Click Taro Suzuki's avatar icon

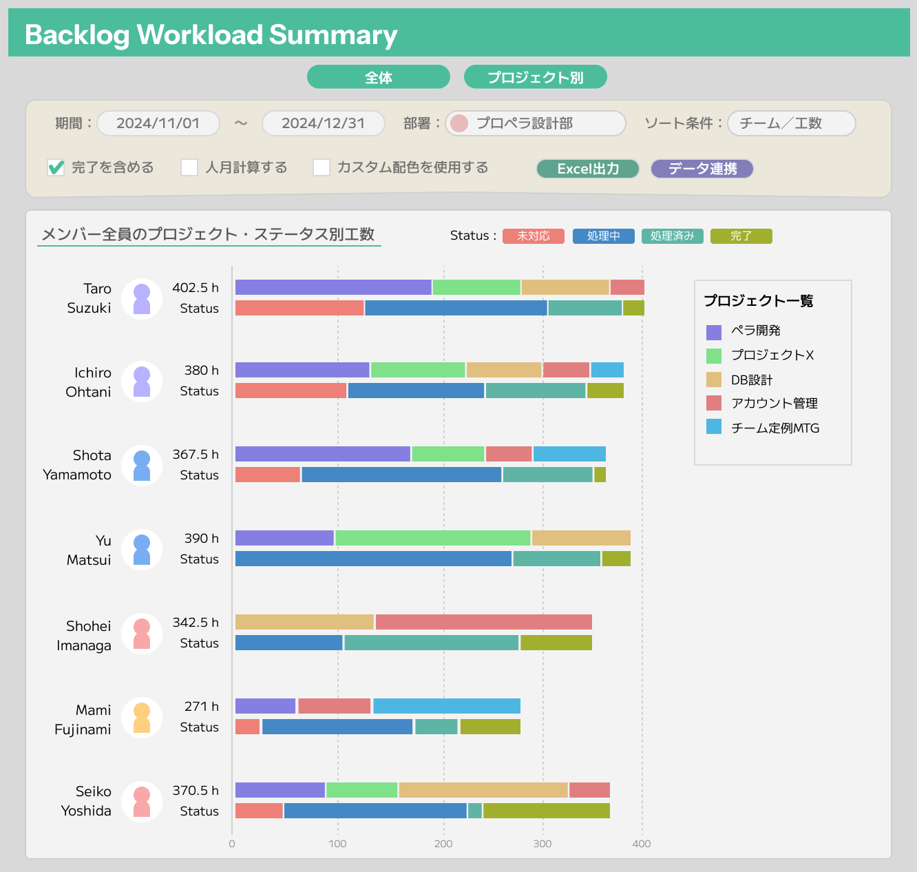pos(142,299)
